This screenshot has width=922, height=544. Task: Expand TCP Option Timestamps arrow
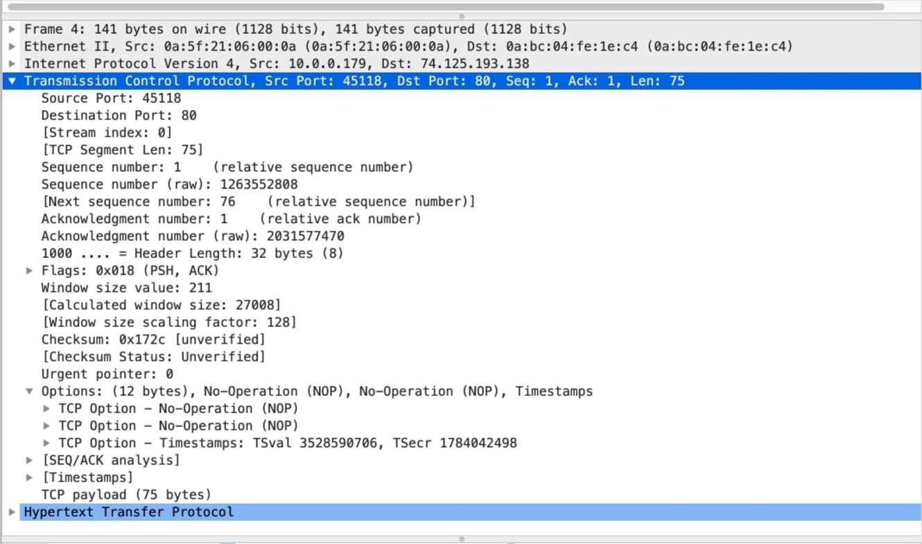[46, 443]
